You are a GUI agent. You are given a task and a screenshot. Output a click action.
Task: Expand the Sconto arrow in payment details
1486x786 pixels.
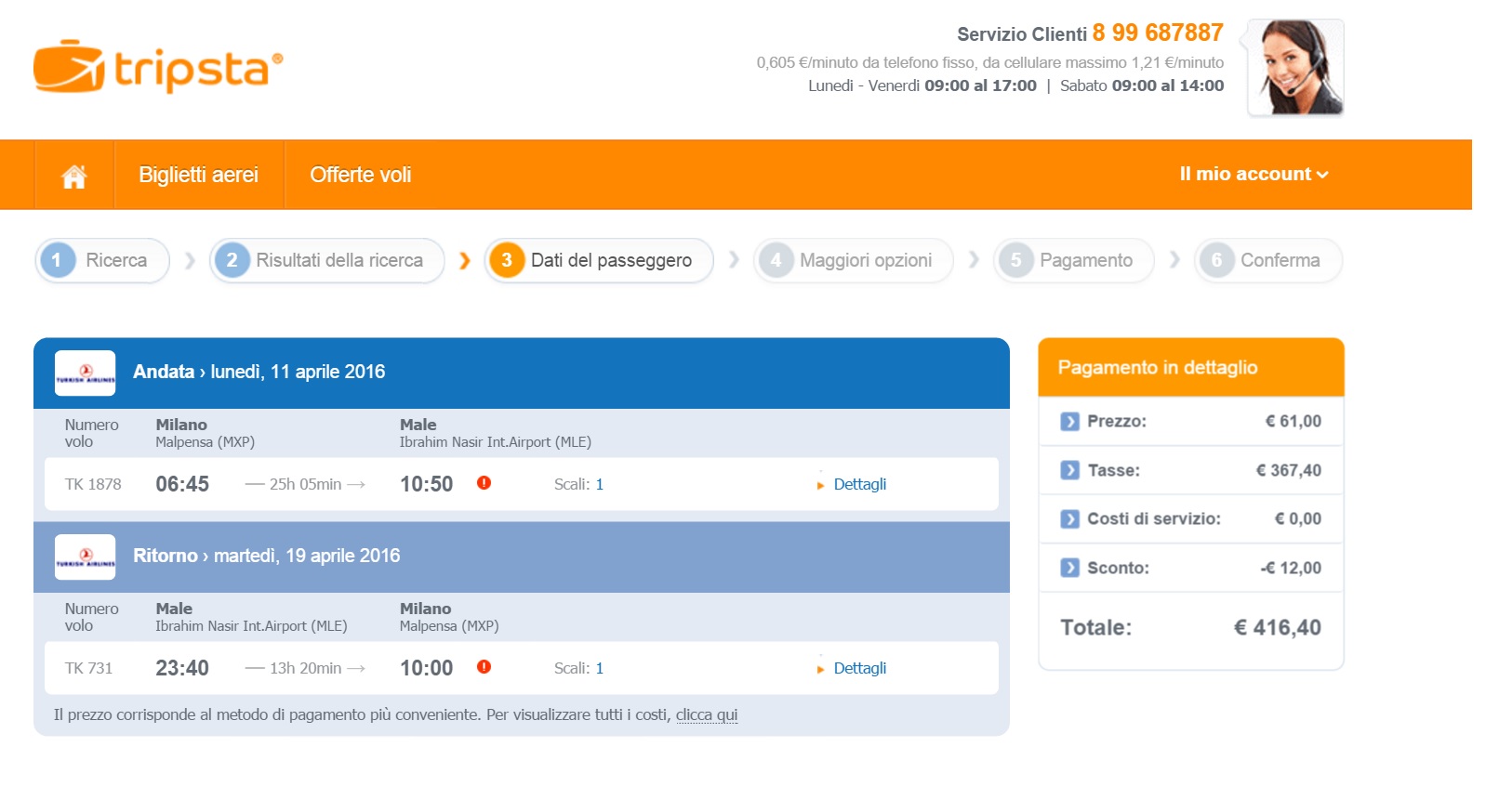pyautogui.click(x=1070, y=568)
